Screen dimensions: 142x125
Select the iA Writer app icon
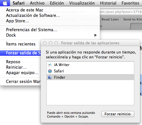[x=50, y=65]
